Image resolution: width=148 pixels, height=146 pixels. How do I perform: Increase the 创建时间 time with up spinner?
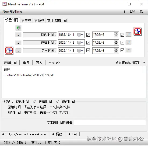[116, 41]
